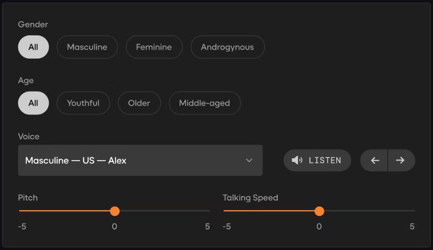Screen dimensions: 433x250
Task: Go to next voice with right arrow
Action: 401,160
